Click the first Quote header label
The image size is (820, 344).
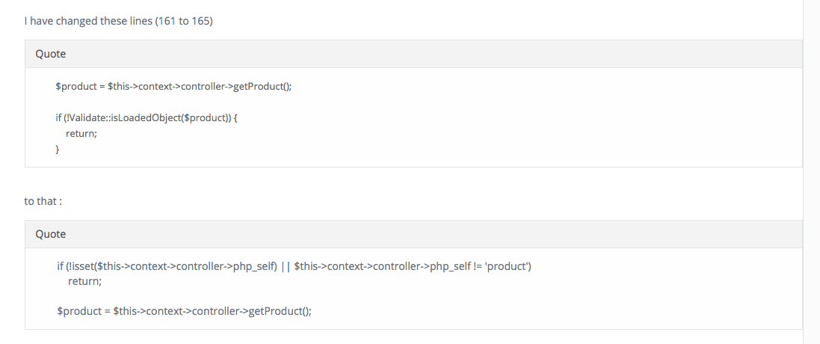click(x=51, y=54)
